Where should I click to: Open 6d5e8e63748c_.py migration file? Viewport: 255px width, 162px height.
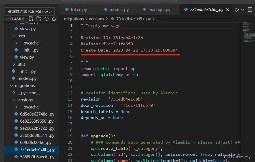[x=37, y=114]
